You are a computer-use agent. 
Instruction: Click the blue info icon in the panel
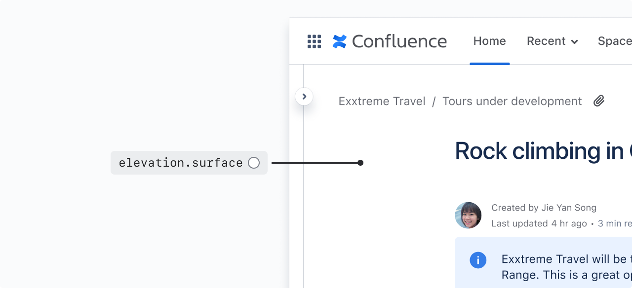pyautogui.click(x=478, y=260)
